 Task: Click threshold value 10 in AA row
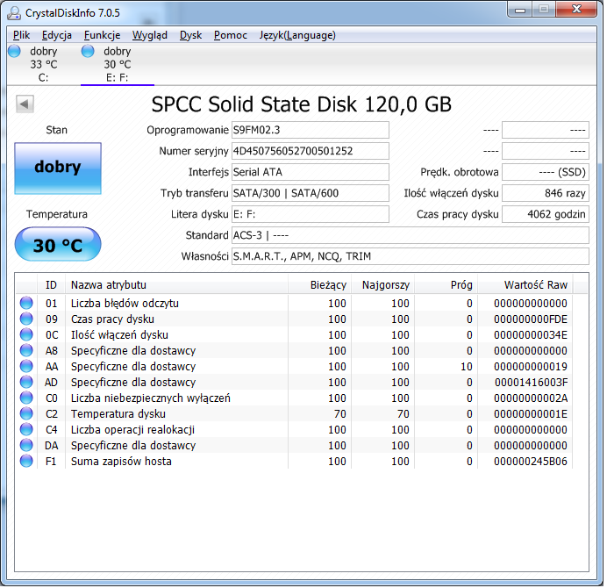[x=467, y=367]
